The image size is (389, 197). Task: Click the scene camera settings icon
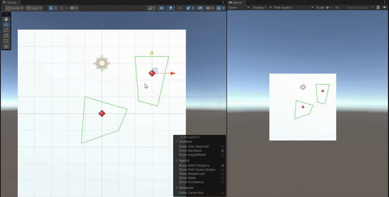(x=208, y=8)
